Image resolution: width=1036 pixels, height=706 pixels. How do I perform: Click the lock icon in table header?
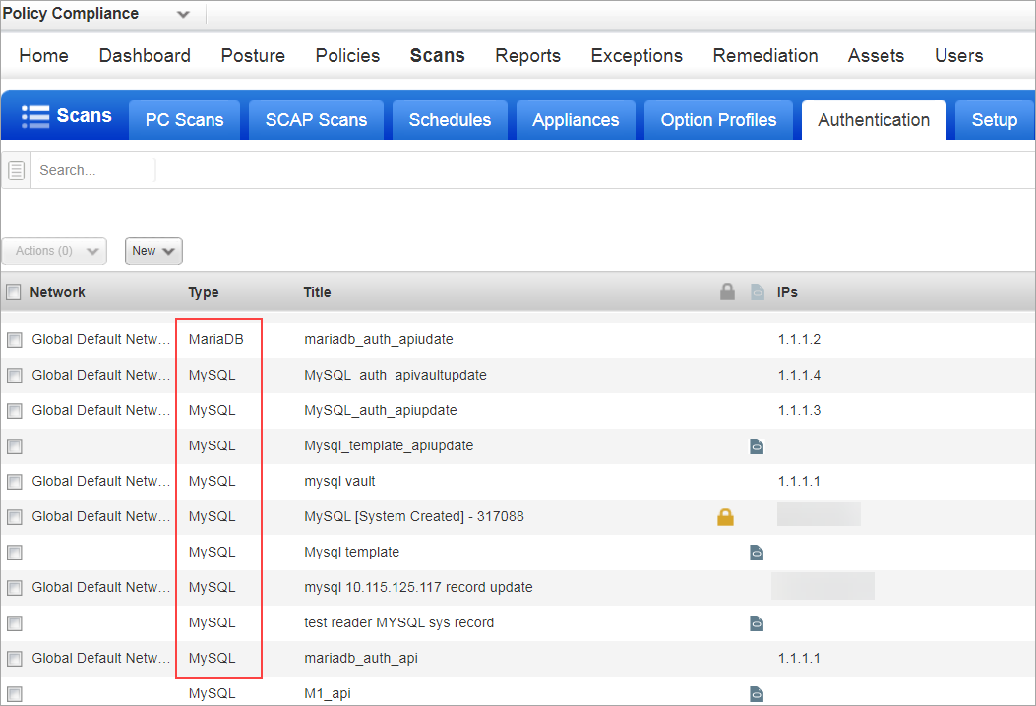coord(727,291)
